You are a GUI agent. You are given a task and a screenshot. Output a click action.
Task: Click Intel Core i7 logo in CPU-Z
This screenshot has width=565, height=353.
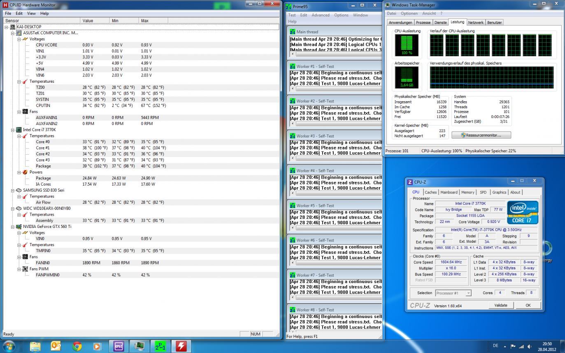523,212
